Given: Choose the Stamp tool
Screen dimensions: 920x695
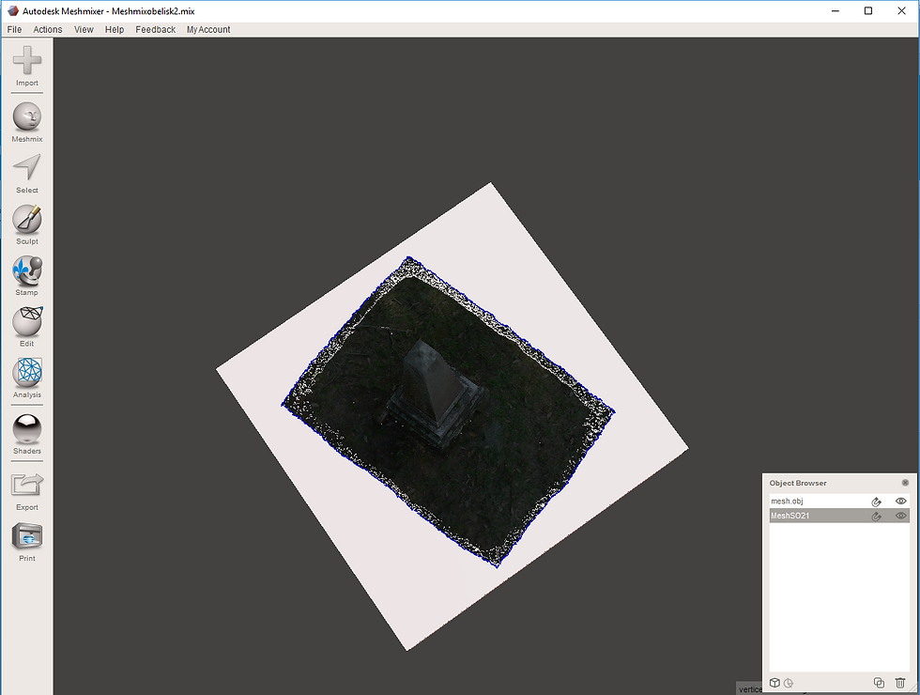Looking at the screenshot, I should (27, 276).
